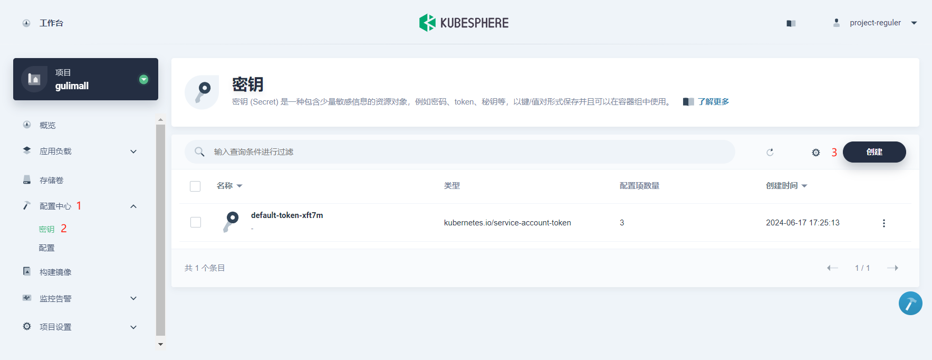The image size is (932, 360).
Task: Click the KubeSphere logo
Action: click(464, 23)
